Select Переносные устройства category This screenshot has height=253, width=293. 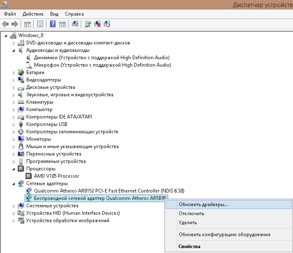click(54, 154)
